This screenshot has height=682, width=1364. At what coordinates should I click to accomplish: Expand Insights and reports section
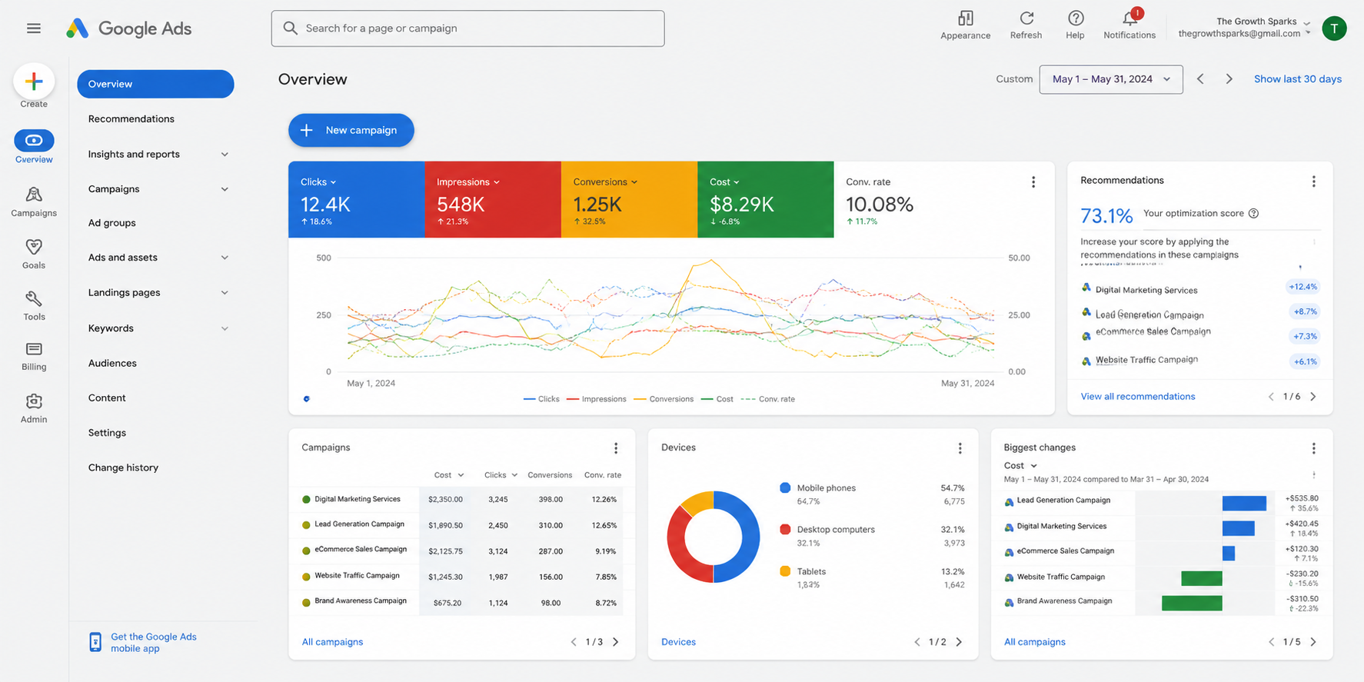click(225, 155)
